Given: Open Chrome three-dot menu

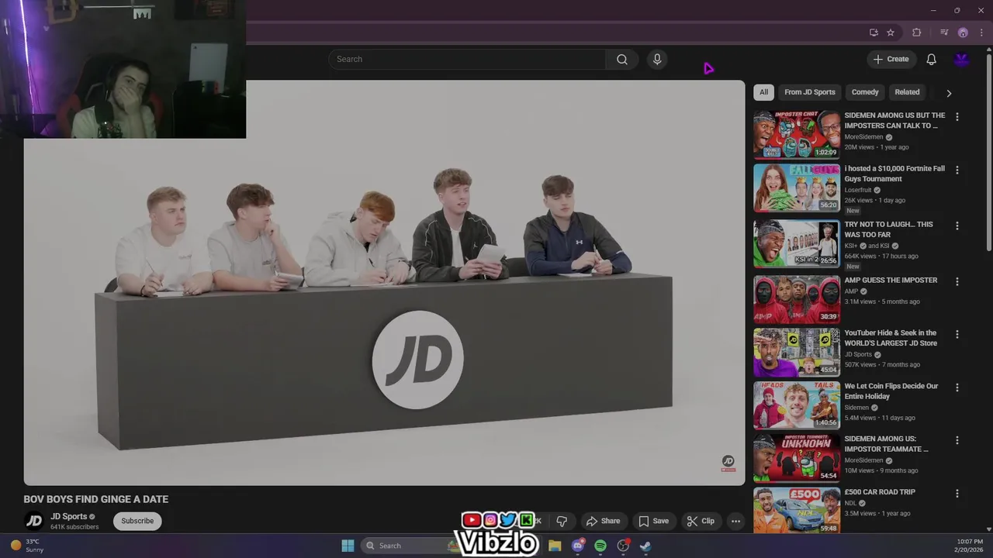Looking at the screenshot, I should pos(981,33).
